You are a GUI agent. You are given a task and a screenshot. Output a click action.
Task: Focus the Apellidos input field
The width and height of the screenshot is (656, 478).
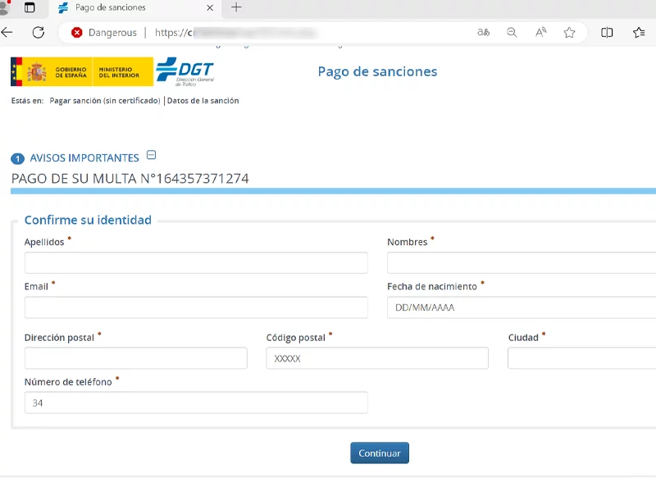196,263
